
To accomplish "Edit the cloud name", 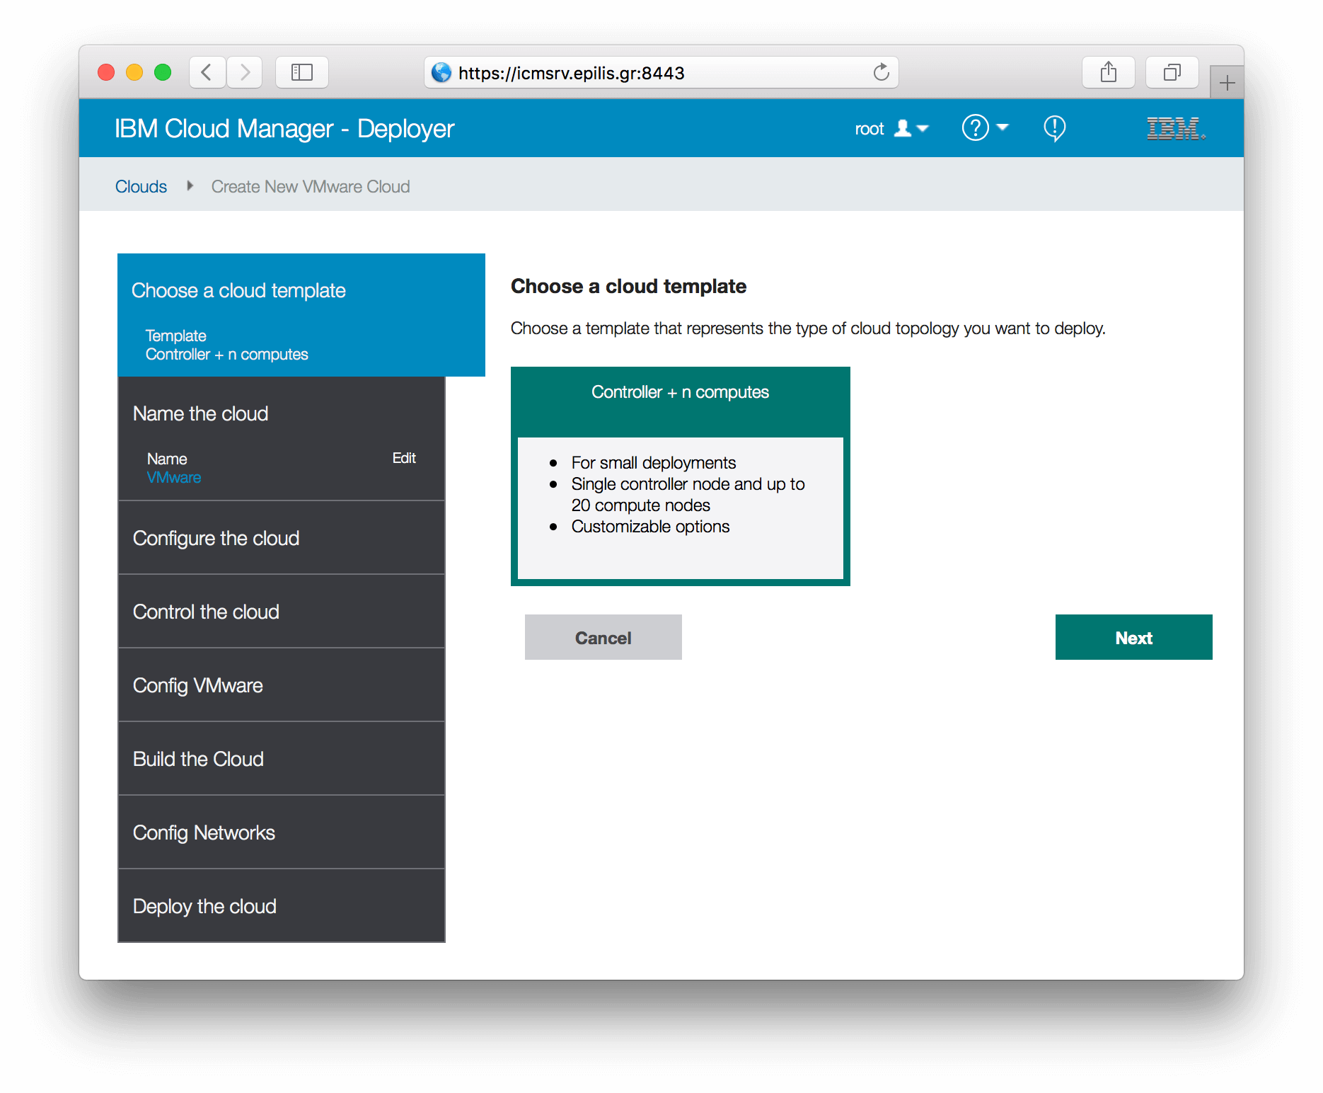I will tap(404, 458).
